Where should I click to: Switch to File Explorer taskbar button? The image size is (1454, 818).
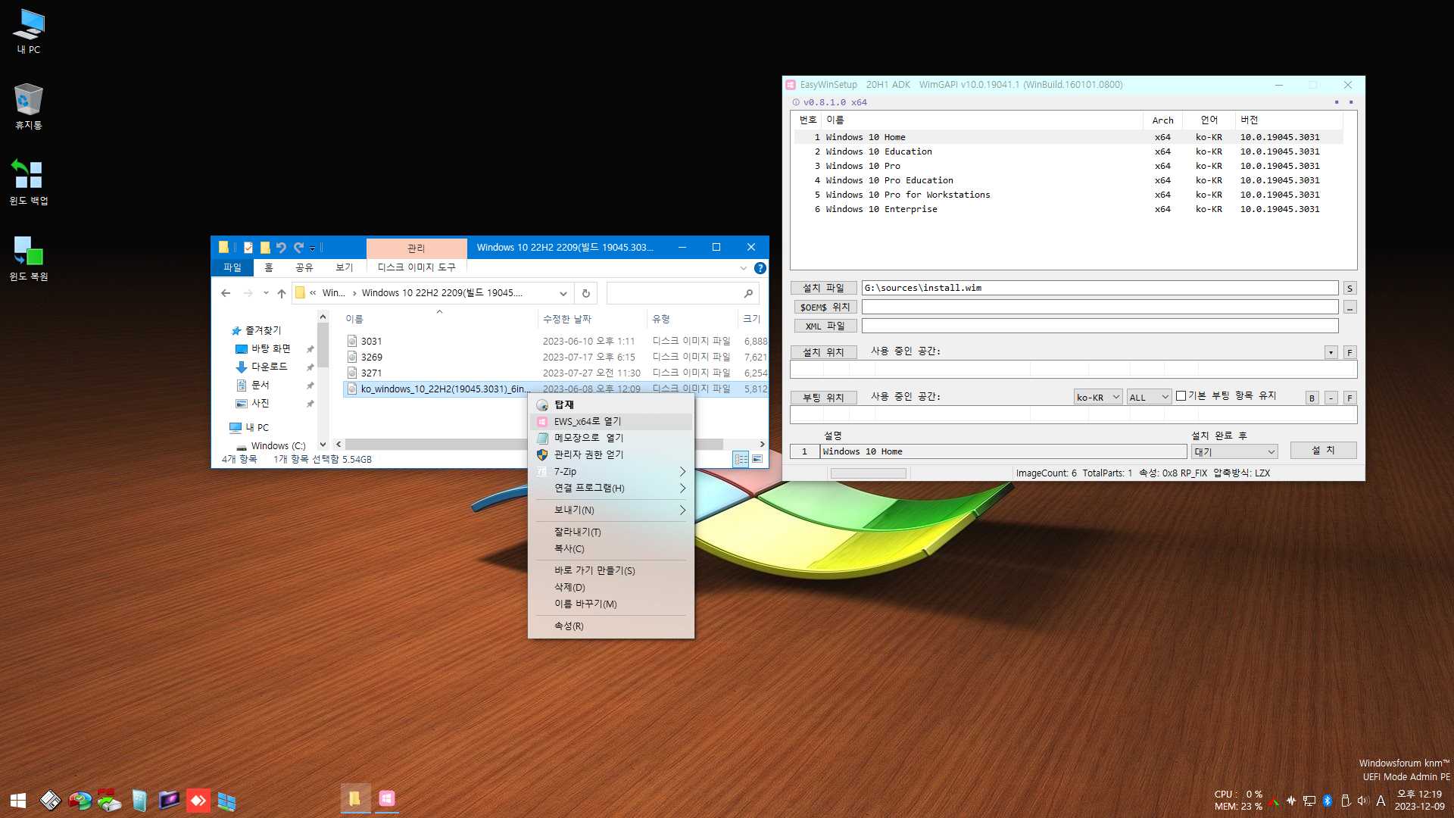tap(355, 799)
